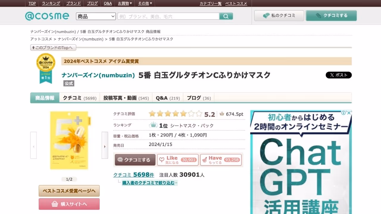Click アットコスメ breadcrumb link
The width and height of the screenshot is (381, 214).
[x=41, y=39]
